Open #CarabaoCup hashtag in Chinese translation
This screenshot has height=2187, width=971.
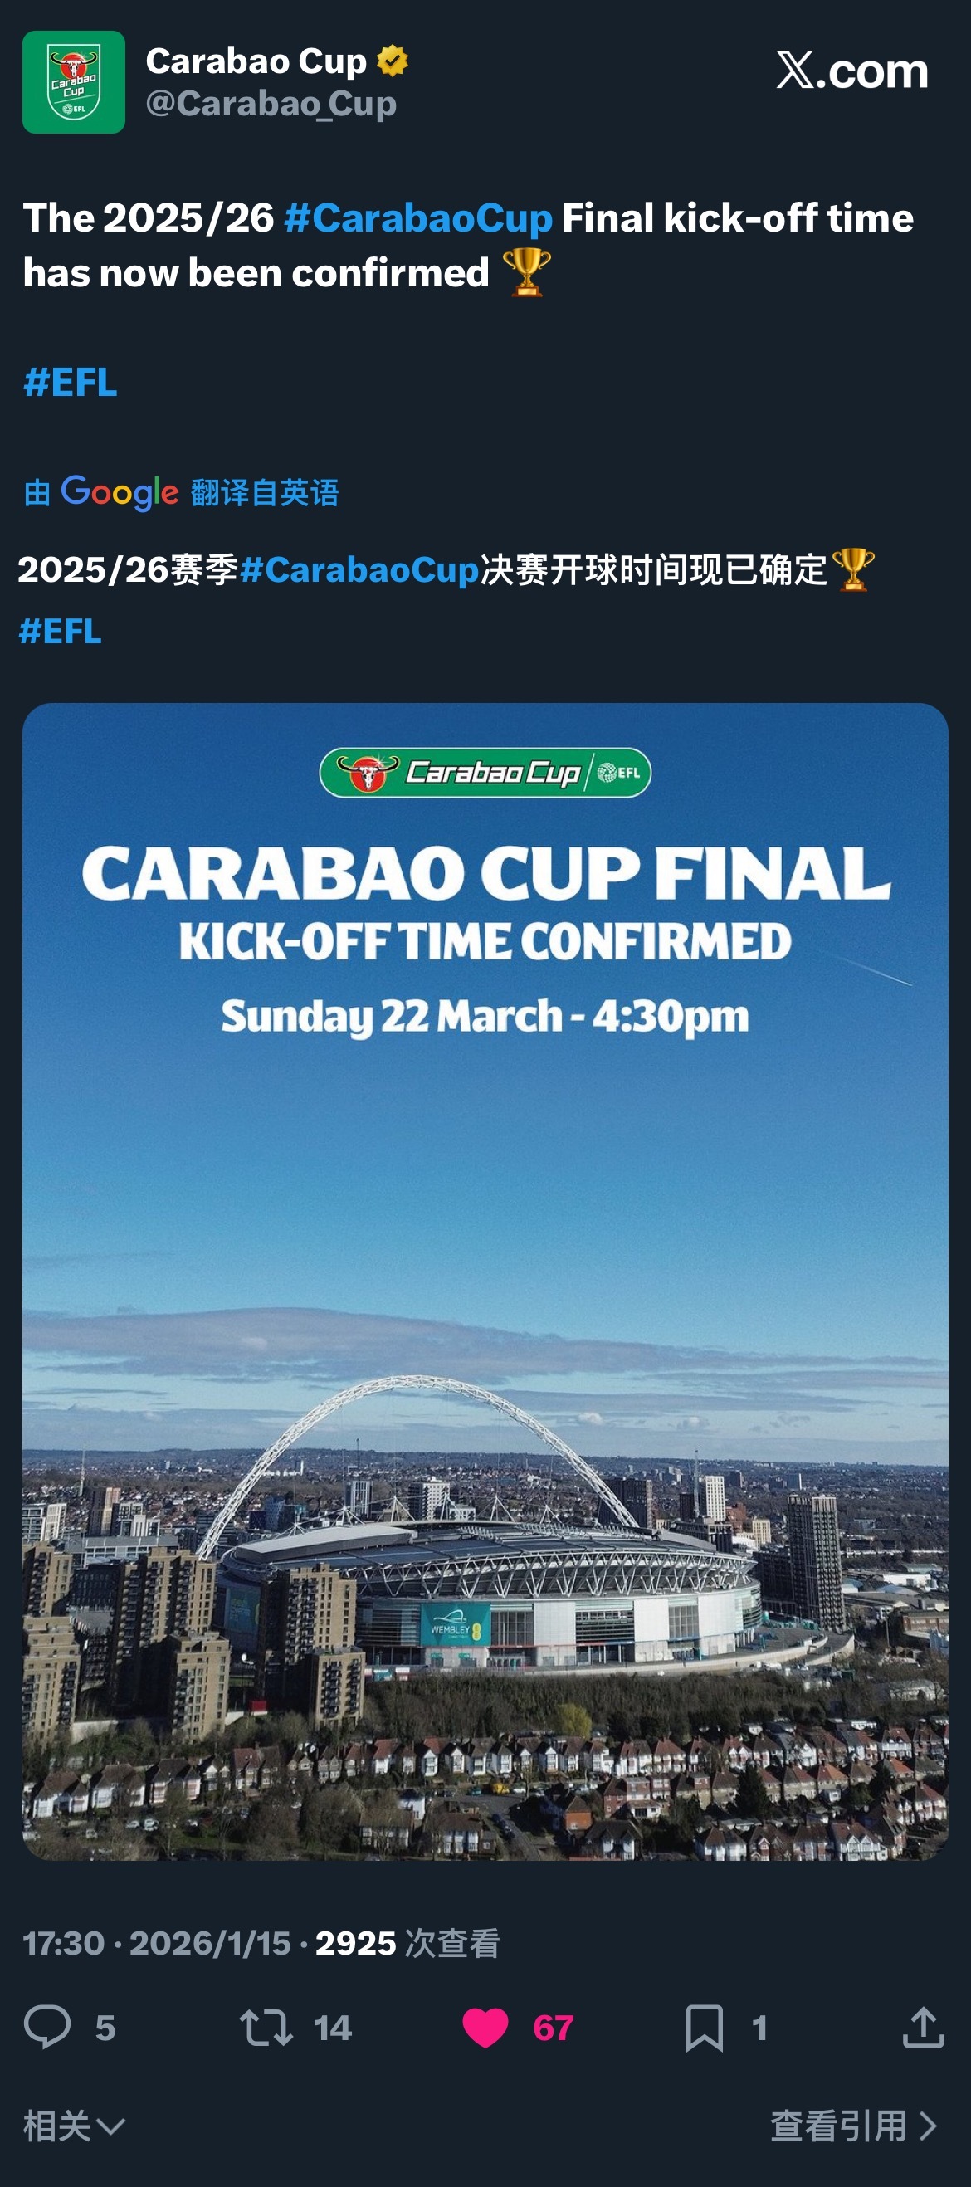[x=359, y=569]
